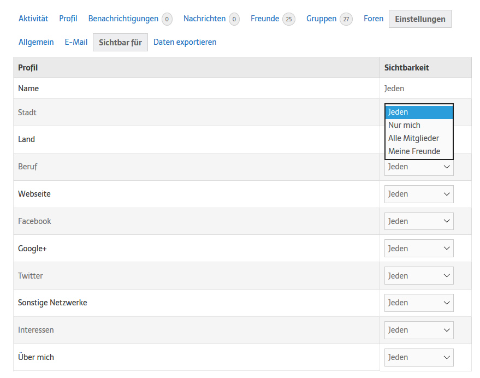
Task: Expand the Facebook visibility dropdown
Action: pyautogui.click(x=419, y=221)
